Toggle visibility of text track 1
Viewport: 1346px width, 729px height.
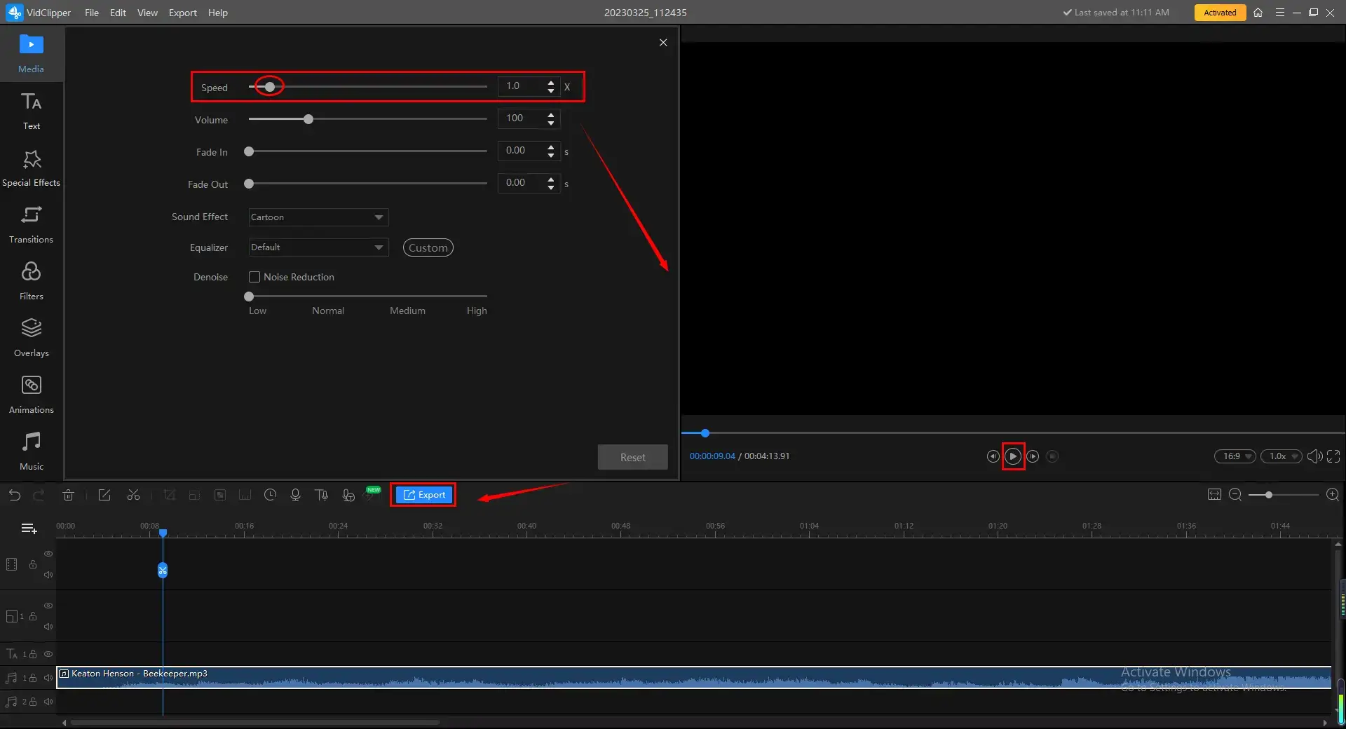click(48, 654)
